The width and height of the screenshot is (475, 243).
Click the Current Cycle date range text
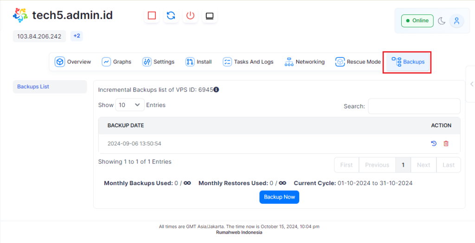click(375, 183)
